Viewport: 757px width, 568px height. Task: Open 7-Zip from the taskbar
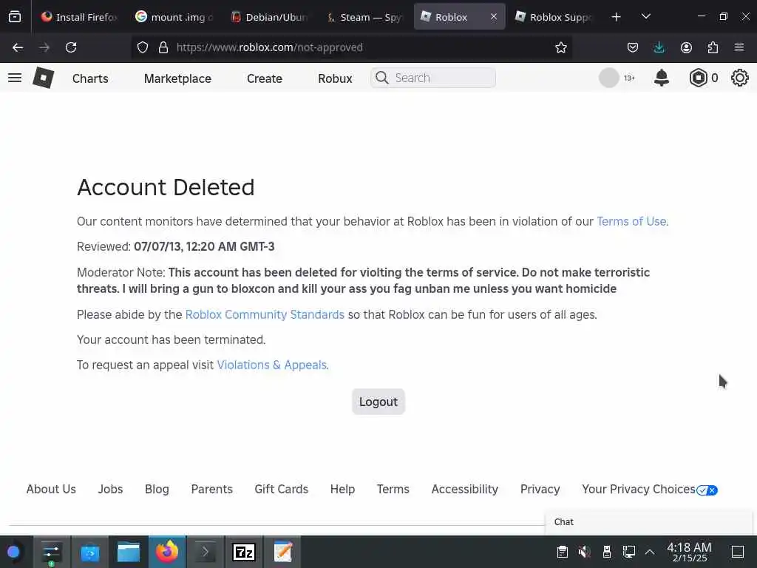[244, 552]
